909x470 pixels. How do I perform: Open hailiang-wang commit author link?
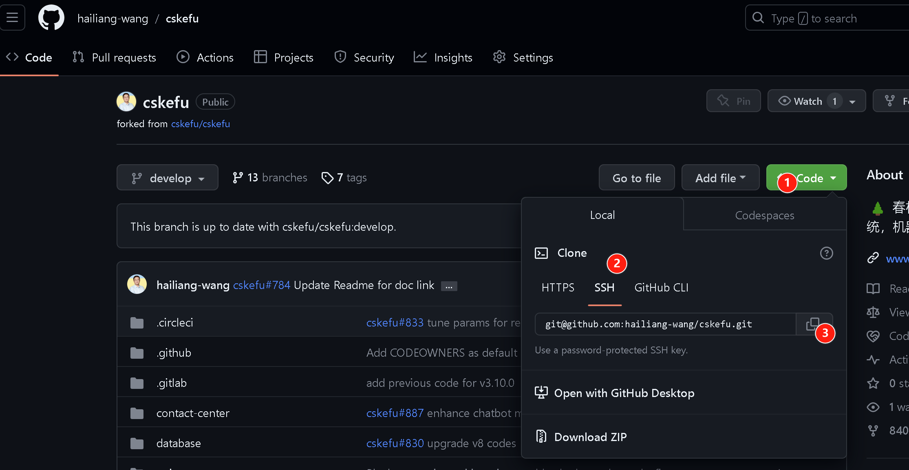[193, 285]
